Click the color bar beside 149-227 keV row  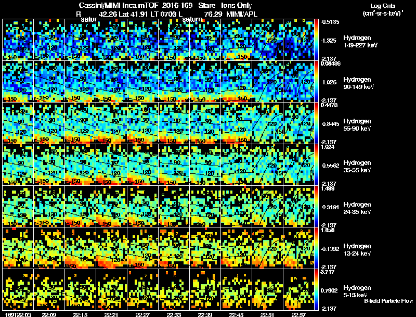pyautogui.click(x=317, y=40)
